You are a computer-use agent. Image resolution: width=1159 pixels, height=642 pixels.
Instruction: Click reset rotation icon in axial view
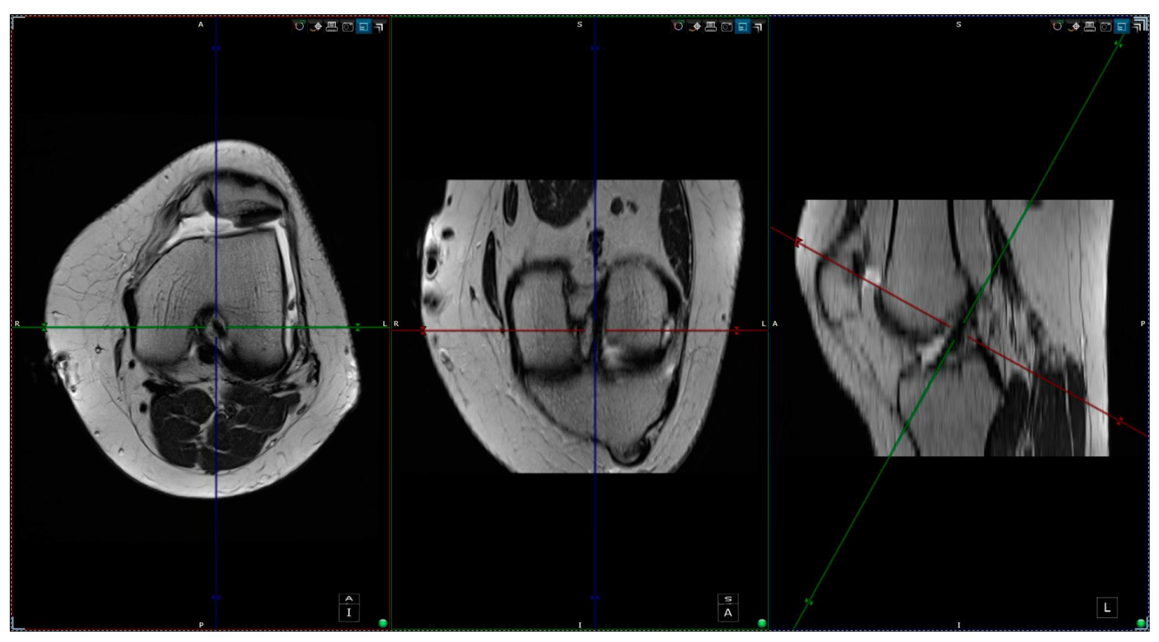[x=299, y=26]
